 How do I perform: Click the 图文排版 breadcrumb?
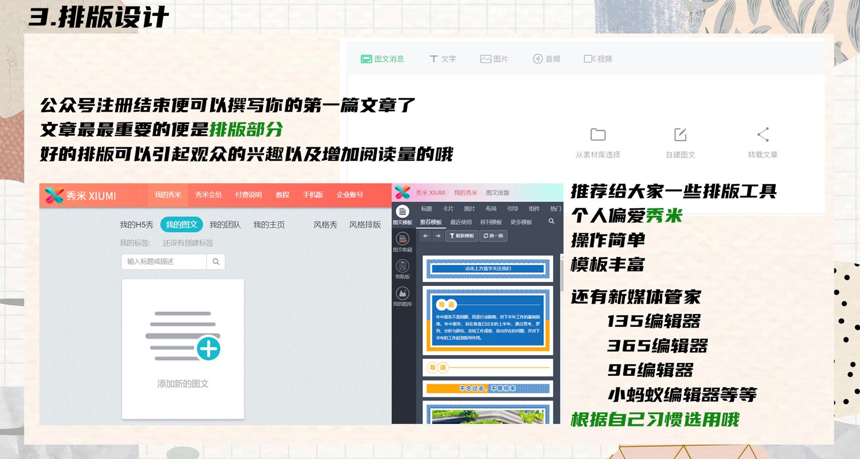click(x=497, y=193)
